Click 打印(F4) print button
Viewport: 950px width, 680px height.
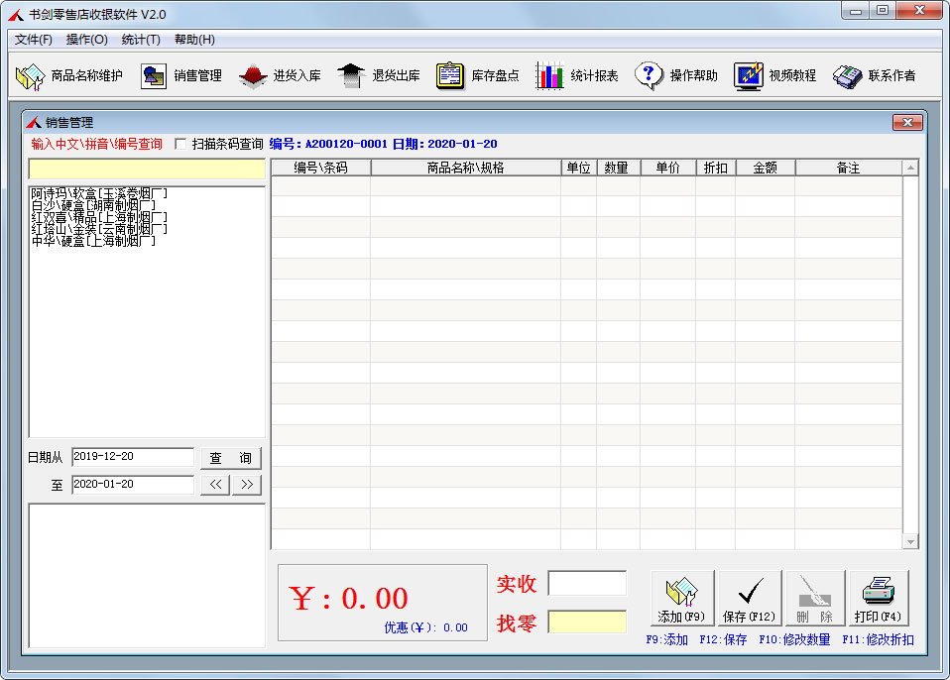879,599
